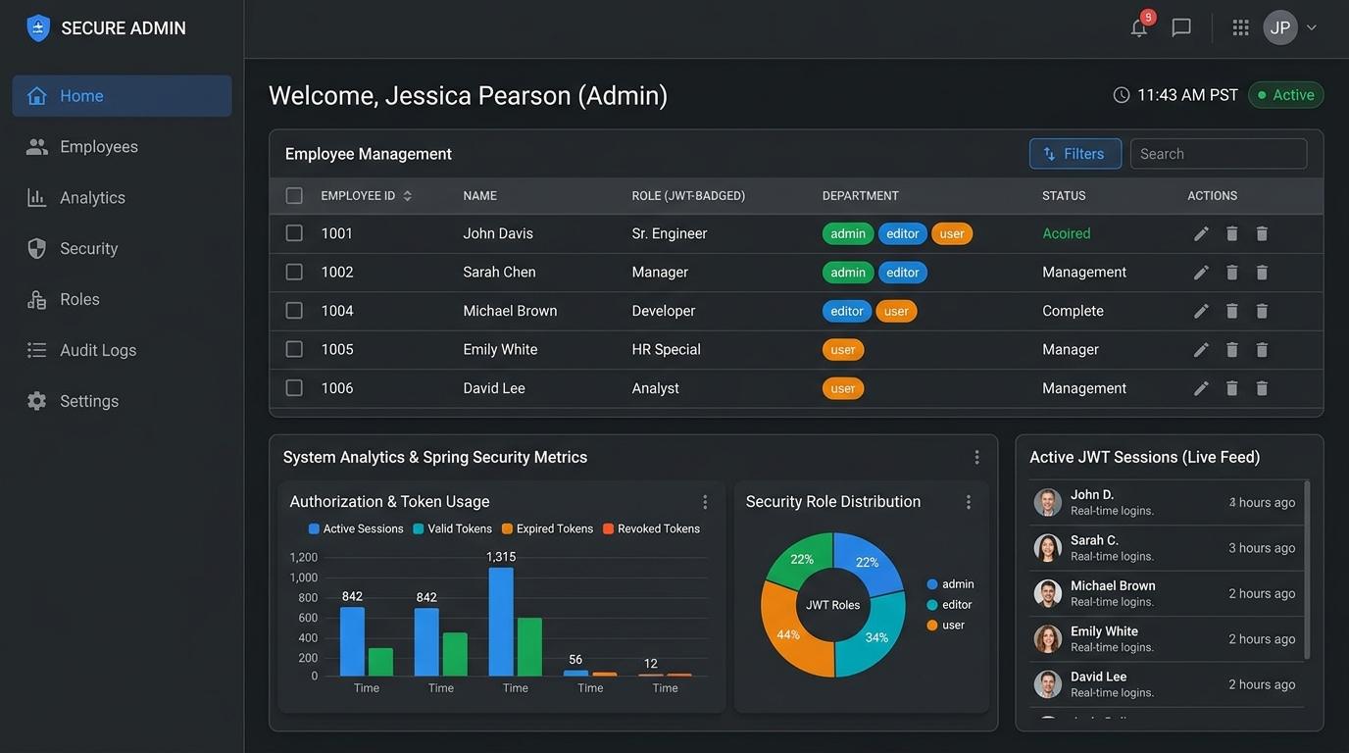Image resolution: width=1349 pixels, height=753 pixels.
Task: Open Security Role Distribution options menu
Action: click(969, 502)
